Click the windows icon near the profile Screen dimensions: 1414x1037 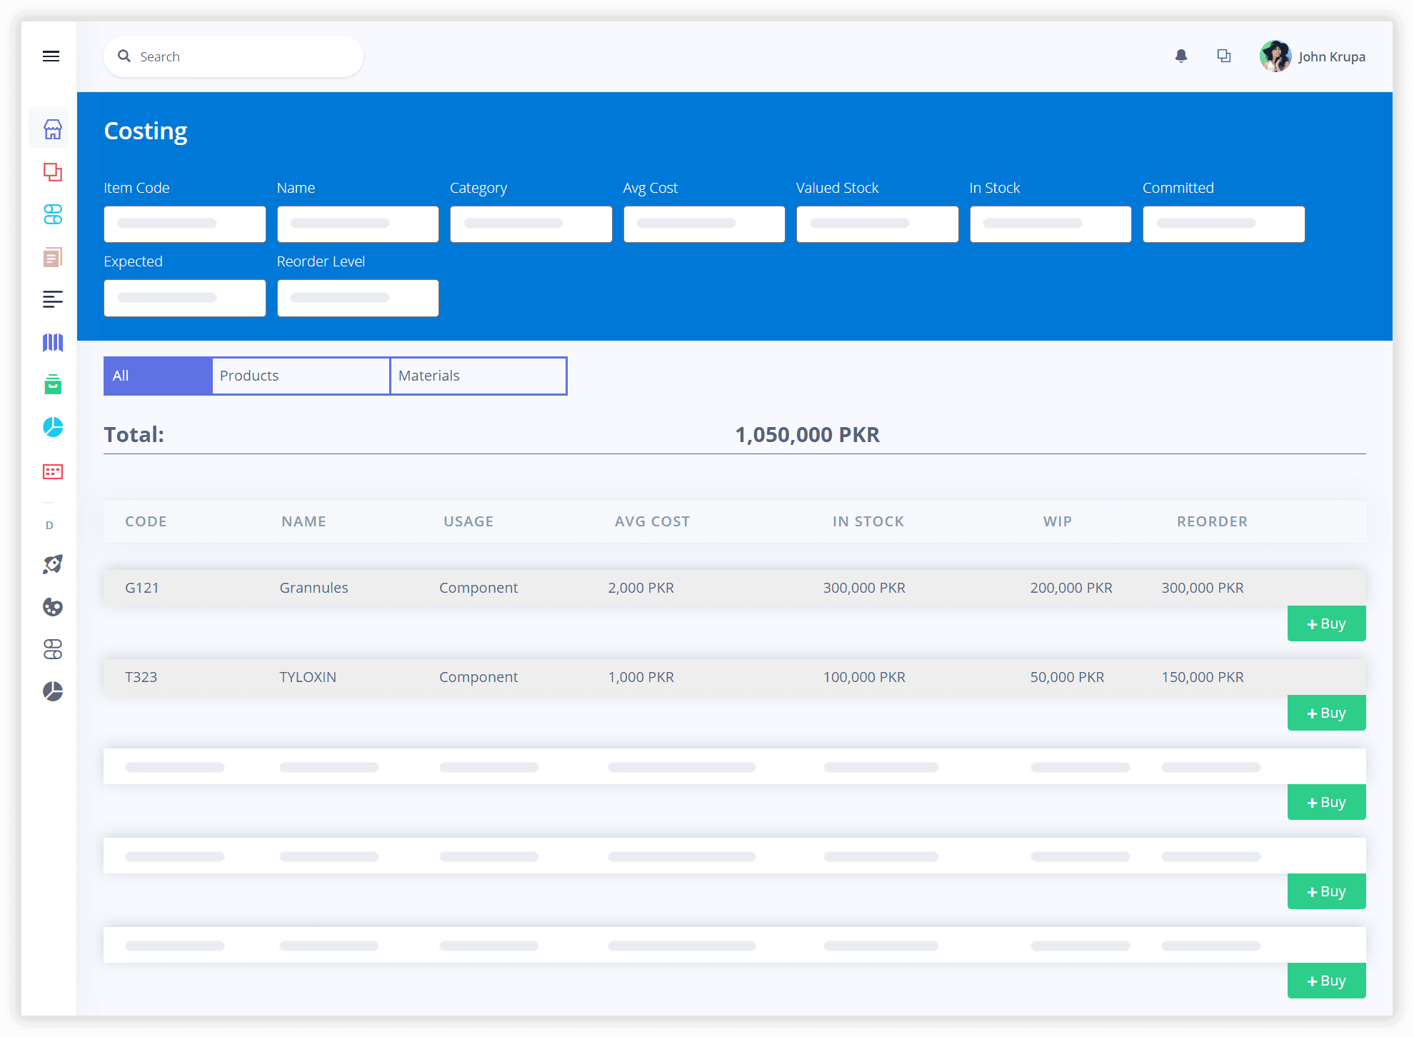1224,56
